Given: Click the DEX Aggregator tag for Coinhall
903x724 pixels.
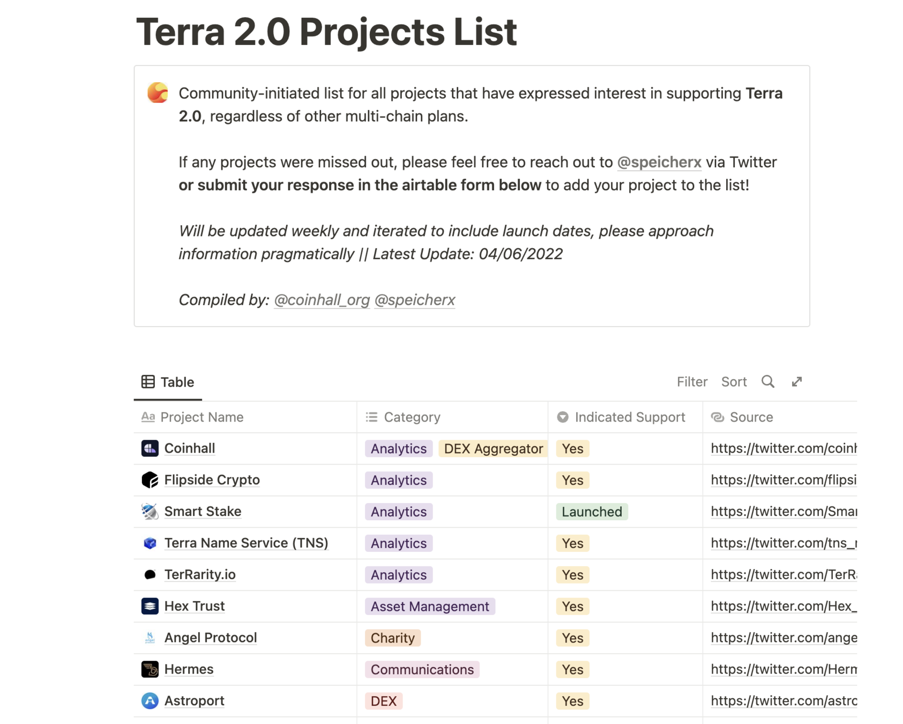Looking at the screenshot, I should (x=493, y=448).
